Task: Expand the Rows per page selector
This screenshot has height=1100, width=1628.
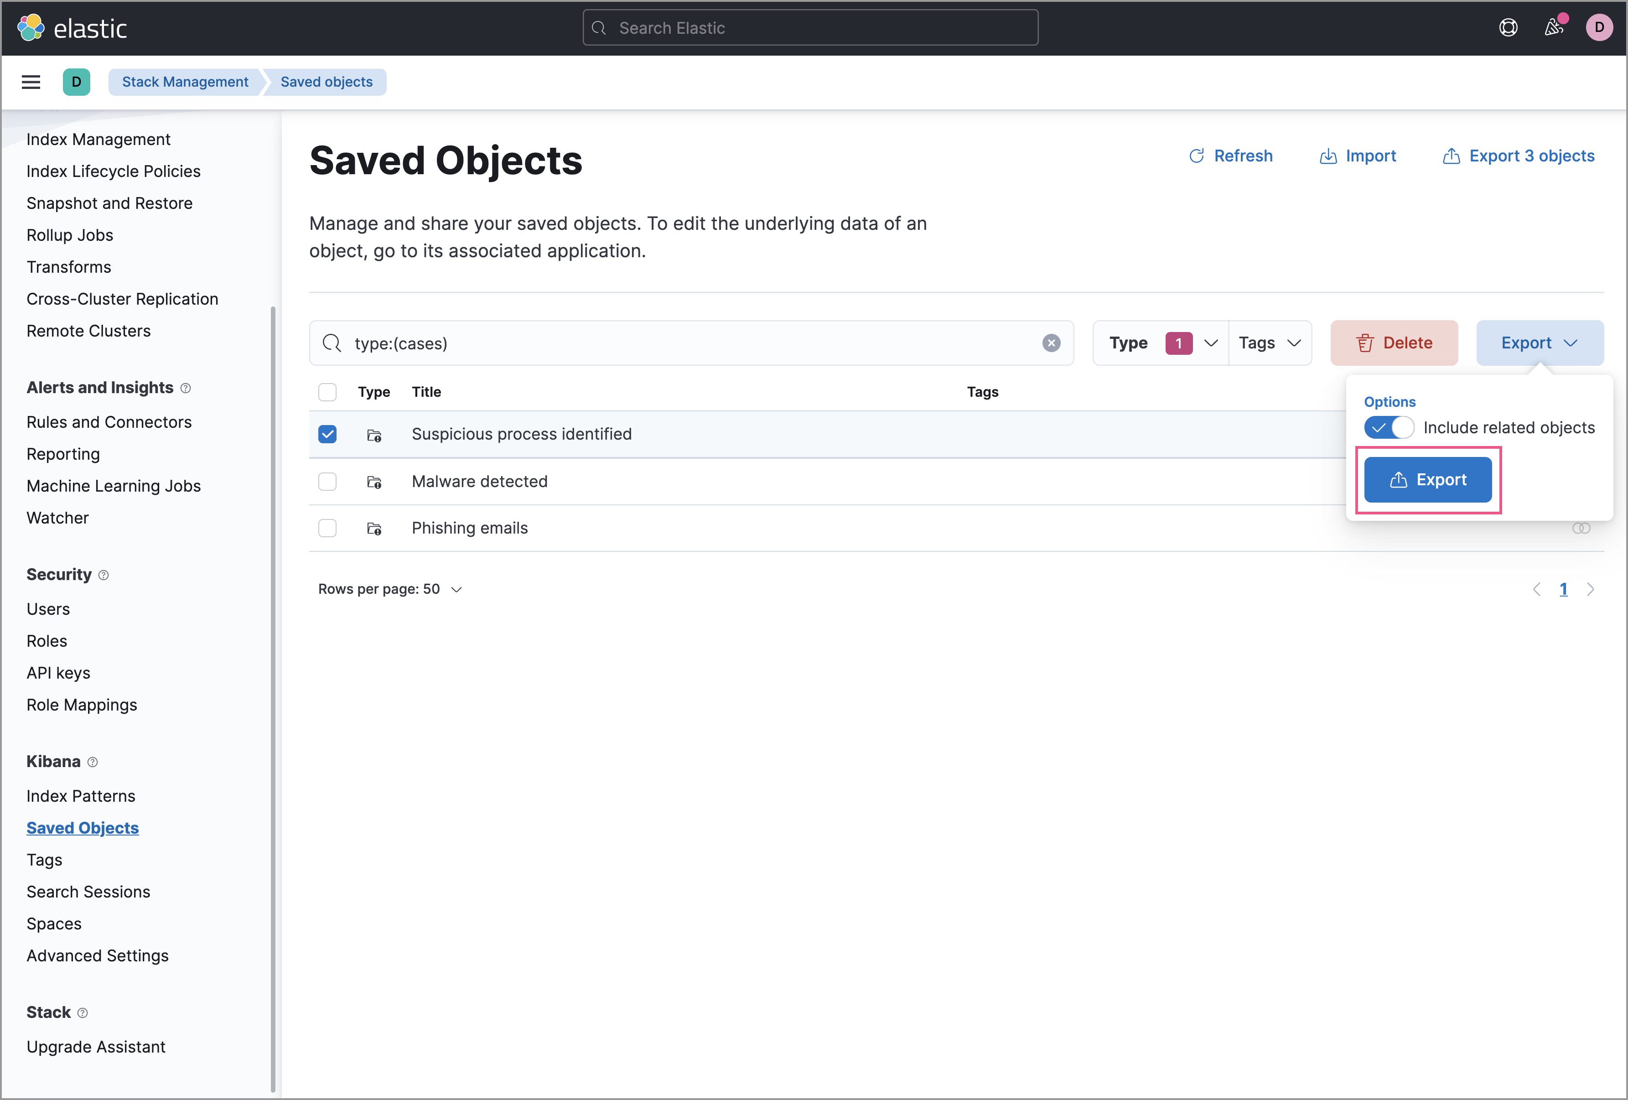Action: click(x=389, y=589)
